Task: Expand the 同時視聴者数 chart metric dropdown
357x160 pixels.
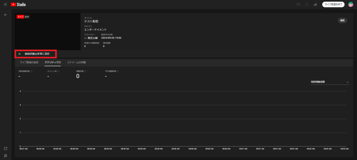Action: (x=330, y=82)
